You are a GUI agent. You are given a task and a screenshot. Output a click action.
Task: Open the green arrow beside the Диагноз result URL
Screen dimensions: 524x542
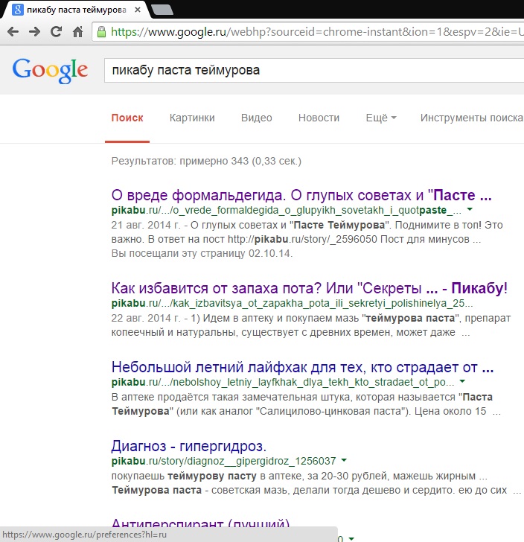[344, 461]
